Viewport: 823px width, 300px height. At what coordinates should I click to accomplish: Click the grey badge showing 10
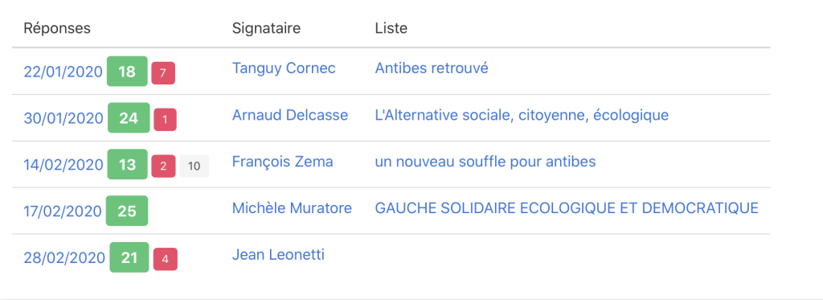(194, 166)
